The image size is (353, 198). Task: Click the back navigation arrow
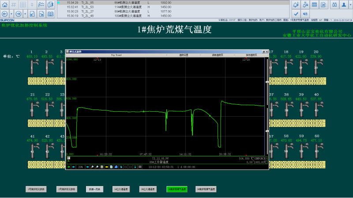[x=4, y=14]
